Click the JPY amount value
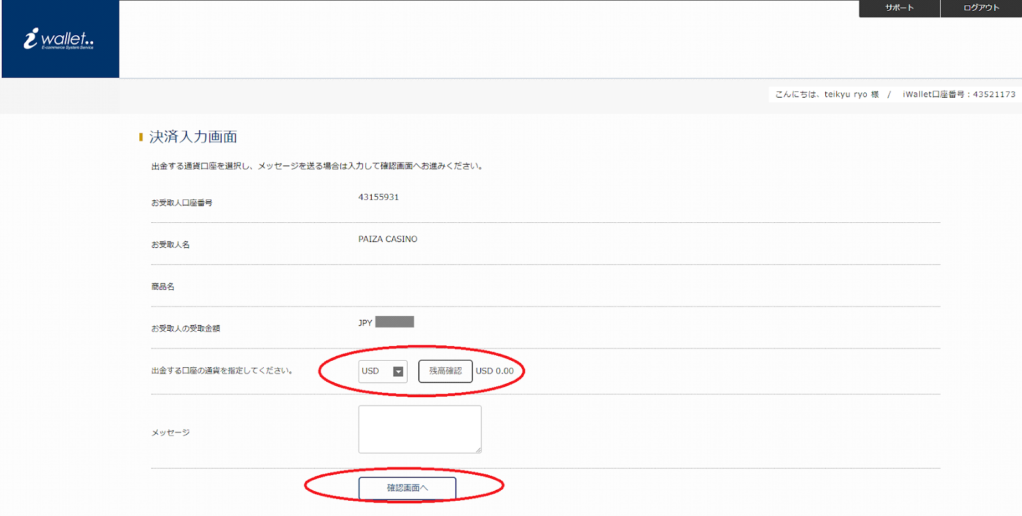Image resolution: width=1022 pixels, height=516 pixels. (x=386, y=322)
